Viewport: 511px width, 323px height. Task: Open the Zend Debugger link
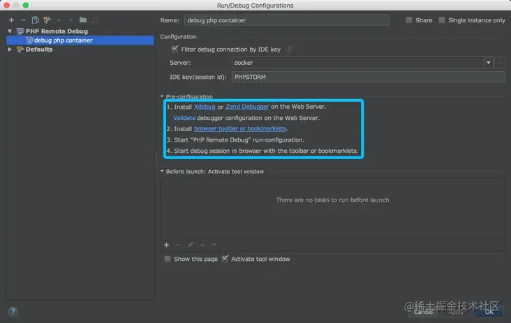(x=247, y=107)
